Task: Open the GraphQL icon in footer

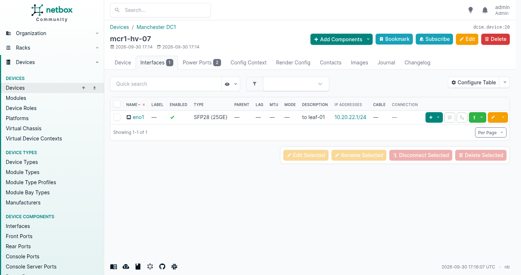Action: pyautogui.click(x=150, y=267)
